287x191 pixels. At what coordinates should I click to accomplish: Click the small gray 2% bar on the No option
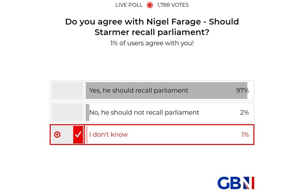(x=88, y=112)
